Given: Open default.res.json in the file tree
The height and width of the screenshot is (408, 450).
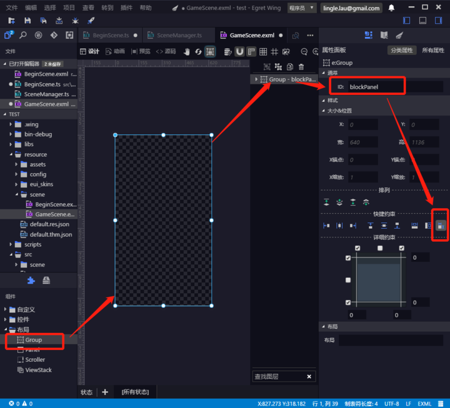Looking at the screenshot, I should (x=49, y=224).
